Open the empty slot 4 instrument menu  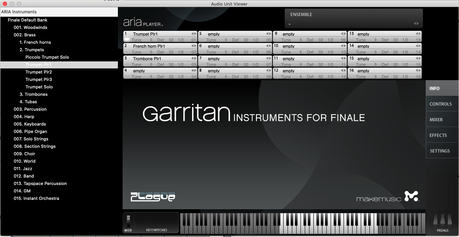pos(161,71)
